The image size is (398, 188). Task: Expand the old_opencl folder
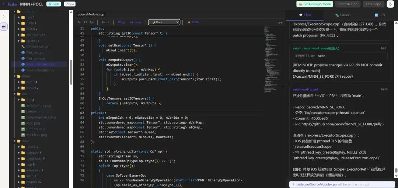coord(19,35)
